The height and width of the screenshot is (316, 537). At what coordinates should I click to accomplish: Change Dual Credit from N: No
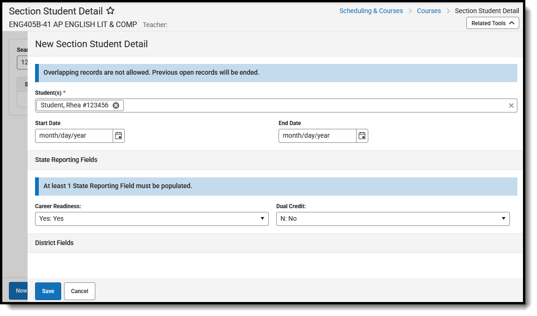(393, 218)
